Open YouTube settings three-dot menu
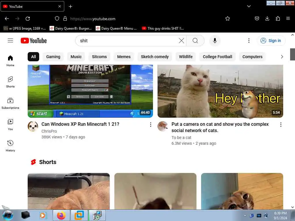The height and width of the screenshot is (221, 295). 249,41
